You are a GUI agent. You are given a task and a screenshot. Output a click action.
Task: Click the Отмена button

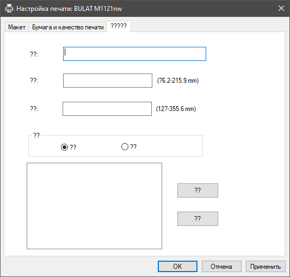point(221,267)
